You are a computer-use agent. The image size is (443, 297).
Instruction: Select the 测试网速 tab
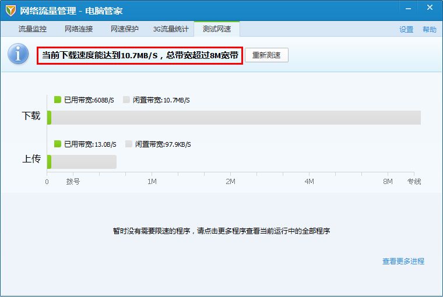tap(217, 29)
